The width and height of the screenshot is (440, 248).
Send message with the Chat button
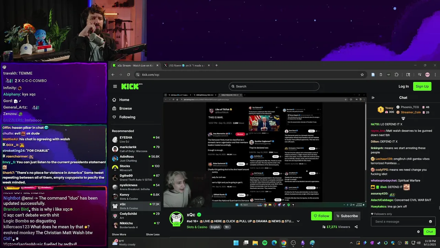click(x=430, y=232)
